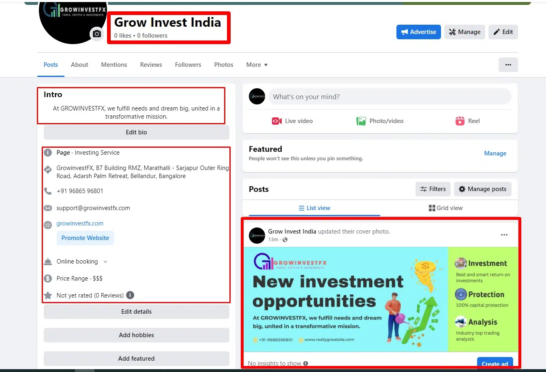Click the camera icon on profile picture

[x=96, y=34]
